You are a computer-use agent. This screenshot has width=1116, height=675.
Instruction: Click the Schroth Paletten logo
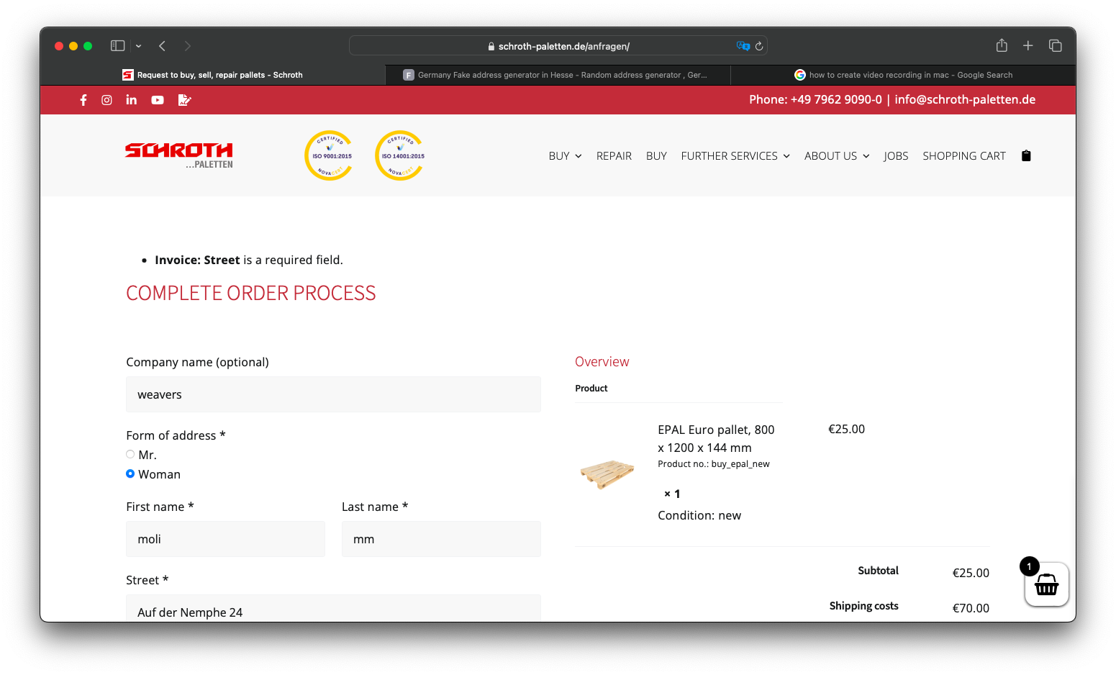click(179, 155)
